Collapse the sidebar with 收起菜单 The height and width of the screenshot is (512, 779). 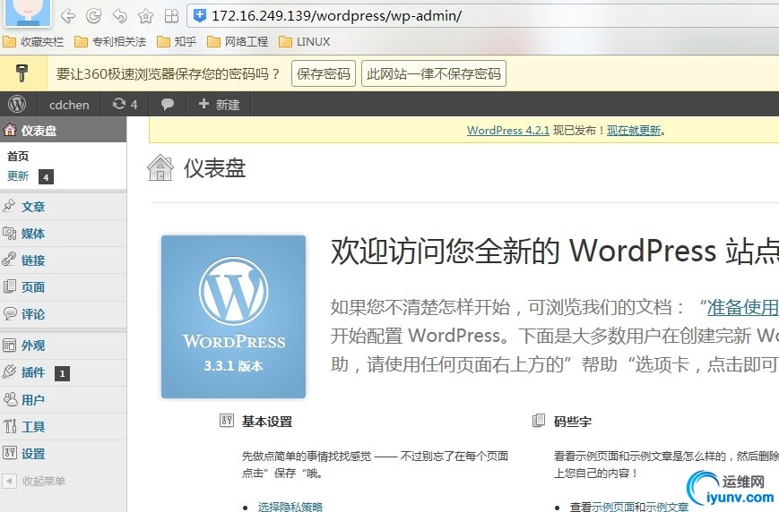point(34,481)
